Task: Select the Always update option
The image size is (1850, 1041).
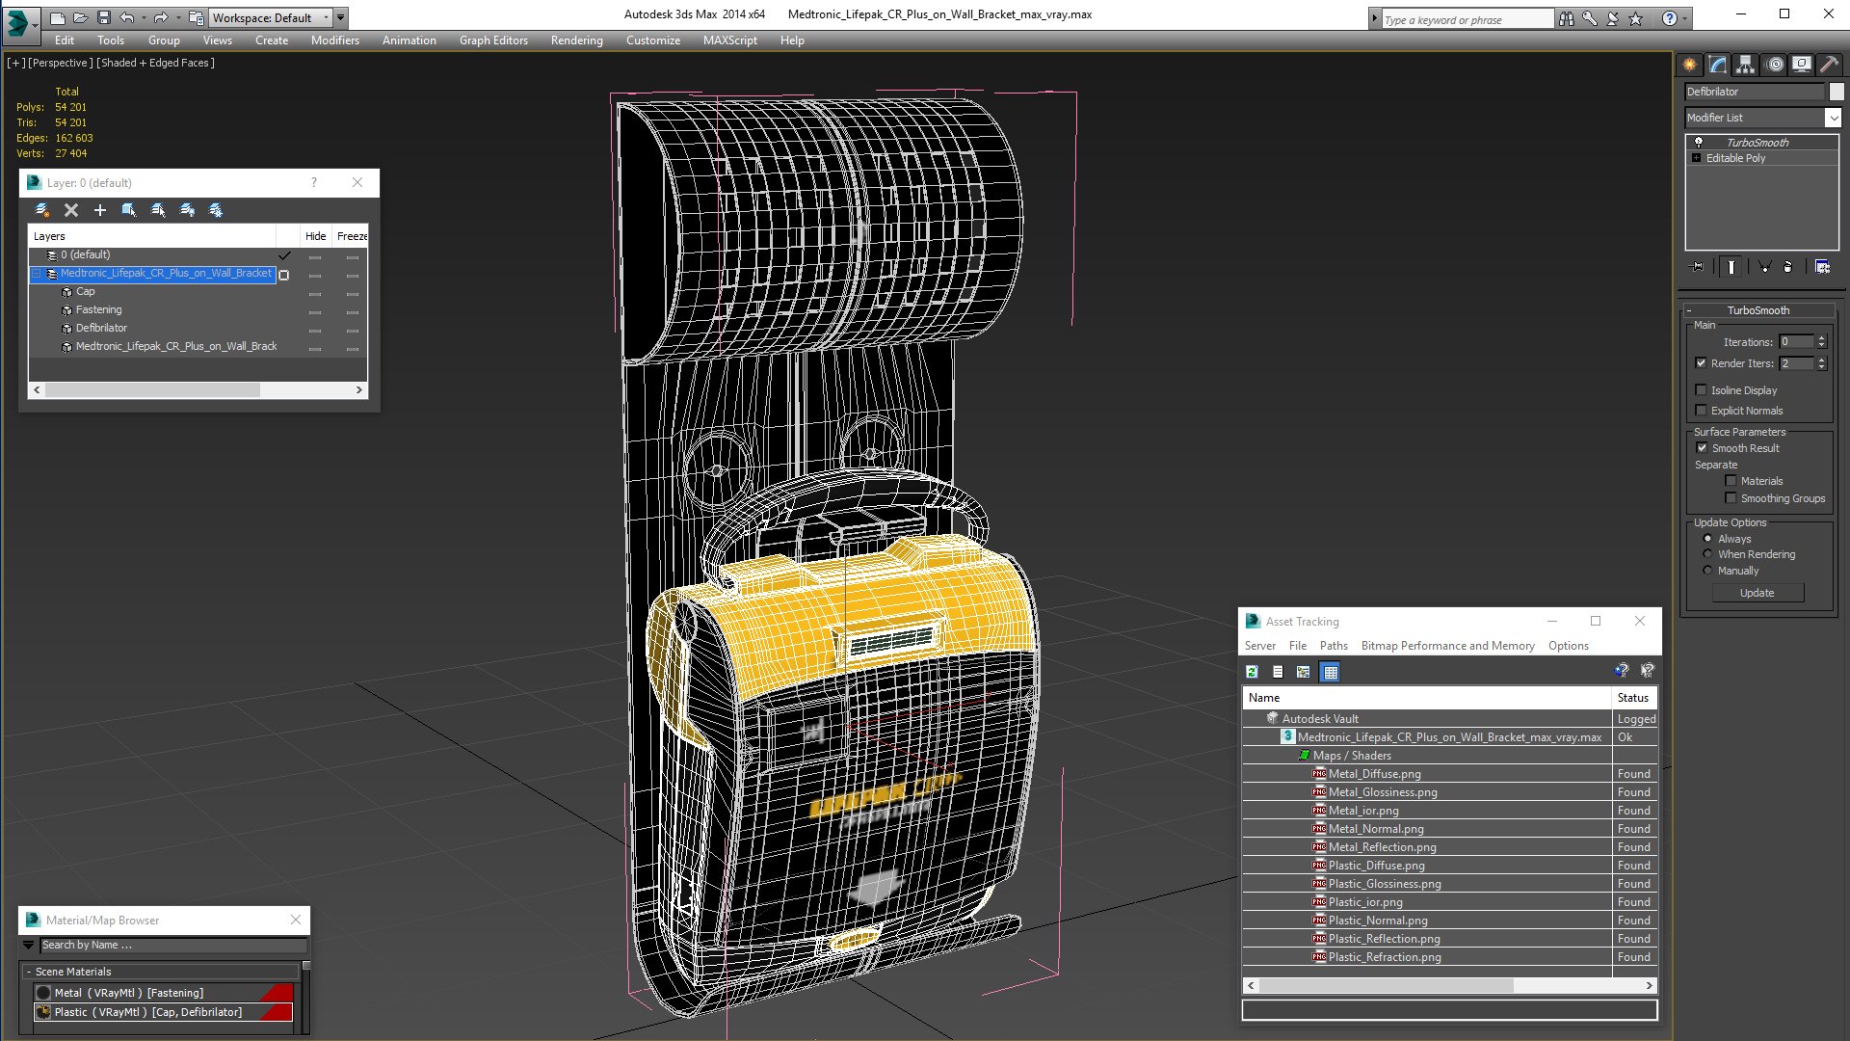Action: pos(1707,539)
